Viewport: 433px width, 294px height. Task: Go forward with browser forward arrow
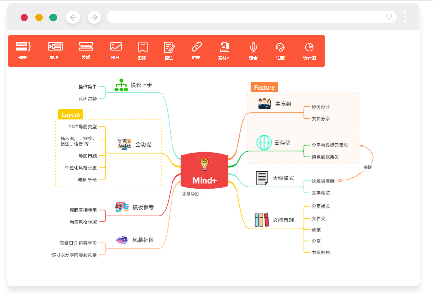[x=94, y=17]
